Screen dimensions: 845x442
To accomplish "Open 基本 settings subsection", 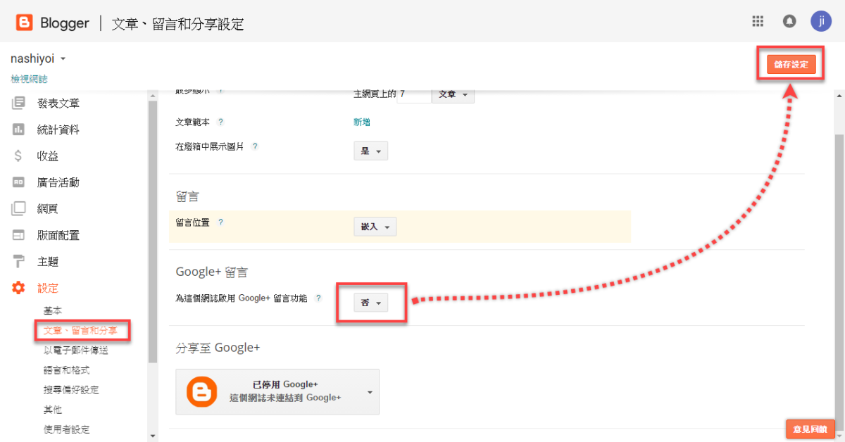I will pyautogui.click(x=53, y=310).
